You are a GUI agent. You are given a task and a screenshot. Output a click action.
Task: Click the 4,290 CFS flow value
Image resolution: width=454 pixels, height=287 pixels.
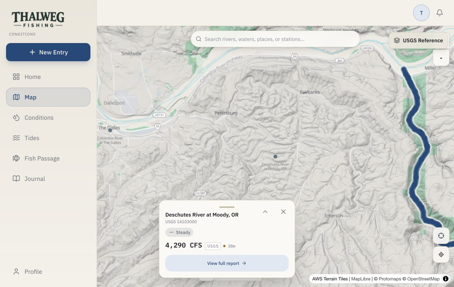coord(183,245)
